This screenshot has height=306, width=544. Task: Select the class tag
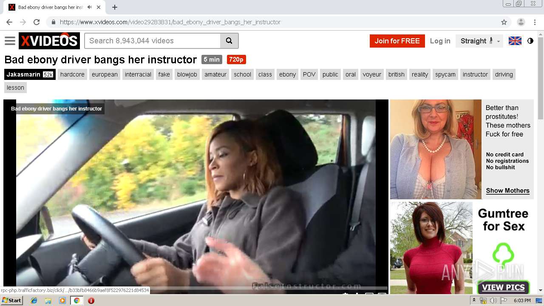tap(265, 74)
